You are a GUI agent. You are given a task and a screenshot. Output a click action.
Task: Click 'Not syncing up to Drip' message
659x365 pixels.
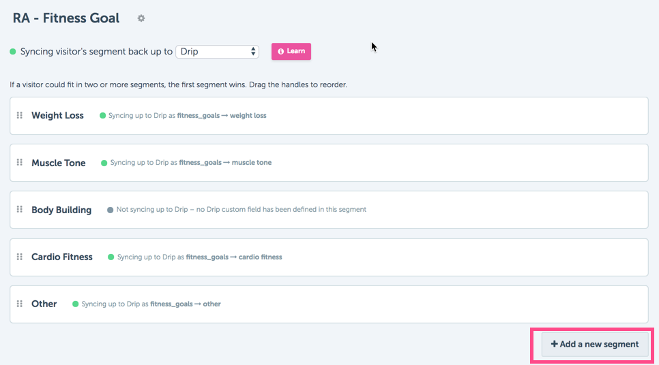[241, 209]
